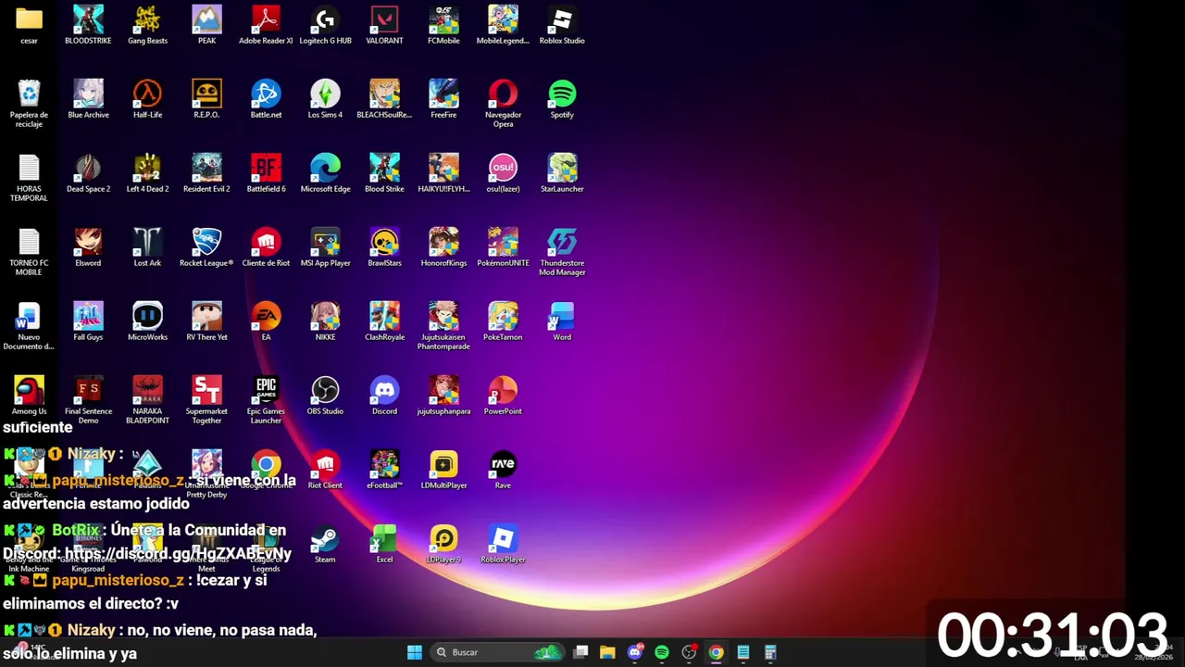The height and width of the screenshot is (667, 1185).
Task: Select the Fall Guys icon
Action: (88, 321)
